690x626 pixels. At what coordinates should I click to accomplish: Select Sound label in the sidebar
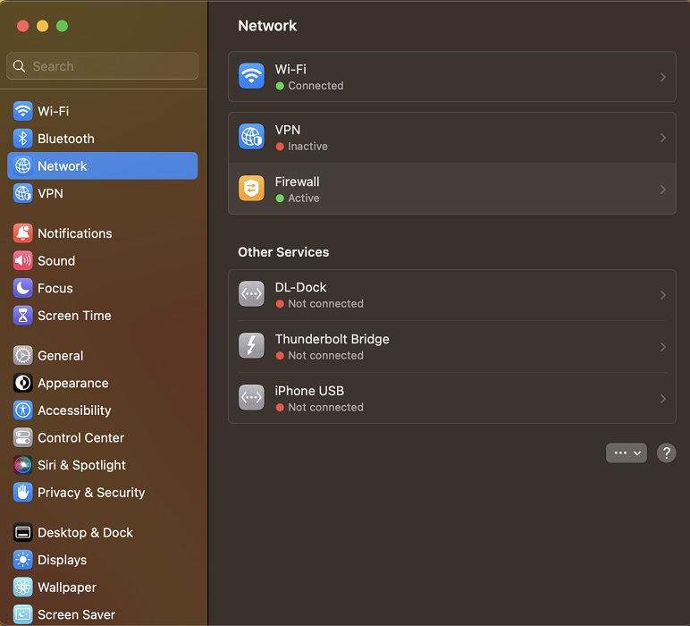coord(56,260)
